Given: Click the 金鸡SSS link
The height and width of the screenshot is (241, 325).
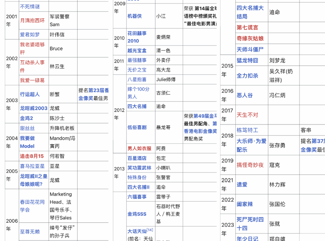Looking at the screenshot, I should [x=137, y=214].
